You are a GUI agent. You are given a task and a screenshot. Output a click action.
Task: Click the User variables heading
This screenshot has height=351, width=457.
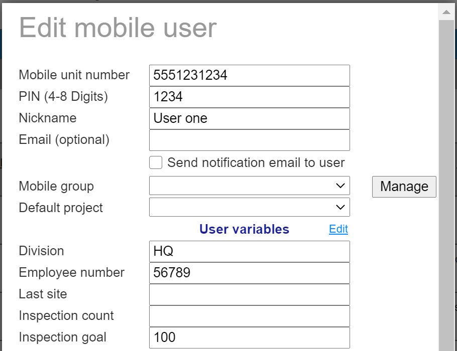click(244, 229)
